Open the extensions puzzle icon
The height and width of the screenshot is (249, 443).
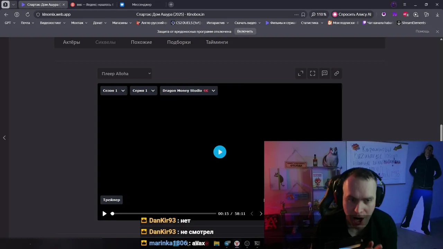click(427, 15)
